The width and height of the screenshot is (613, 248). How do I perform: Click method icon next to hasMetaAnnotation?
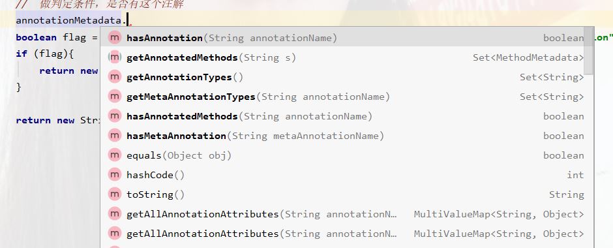pyautogui.click(x=115, y=135)
